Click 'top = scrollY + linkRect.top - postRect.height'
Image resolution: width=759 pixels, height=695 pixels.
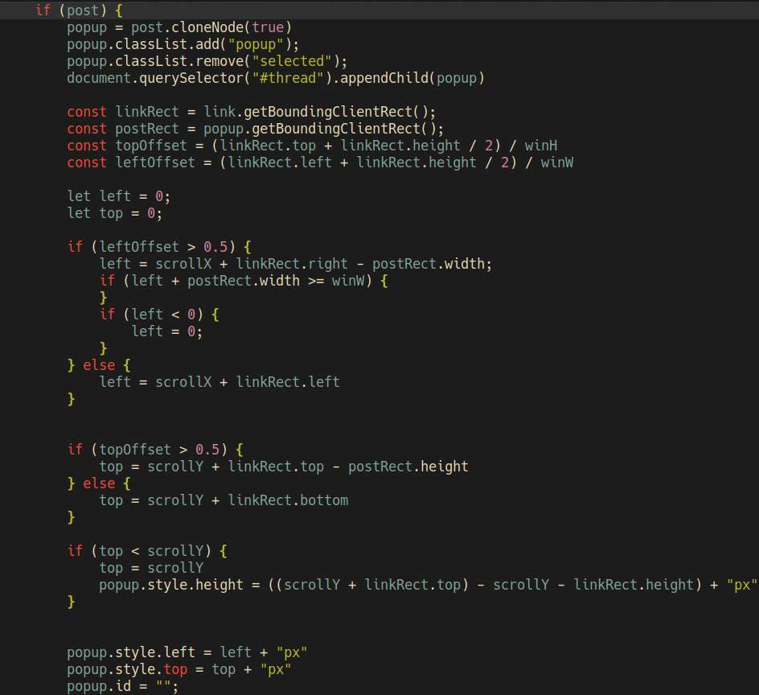click(x=284, y=467)
